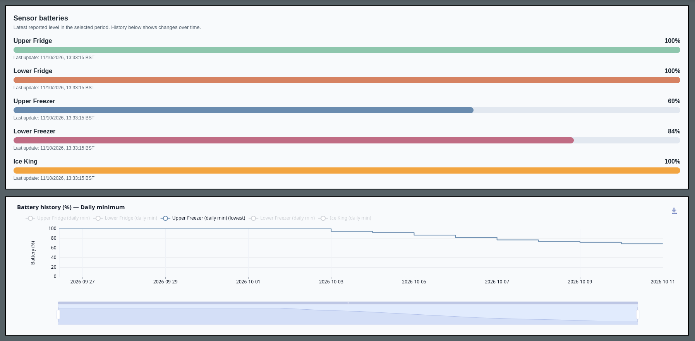Click the Lower Freezer sensor name
695x341 pixels.
(x=34, y=131)
